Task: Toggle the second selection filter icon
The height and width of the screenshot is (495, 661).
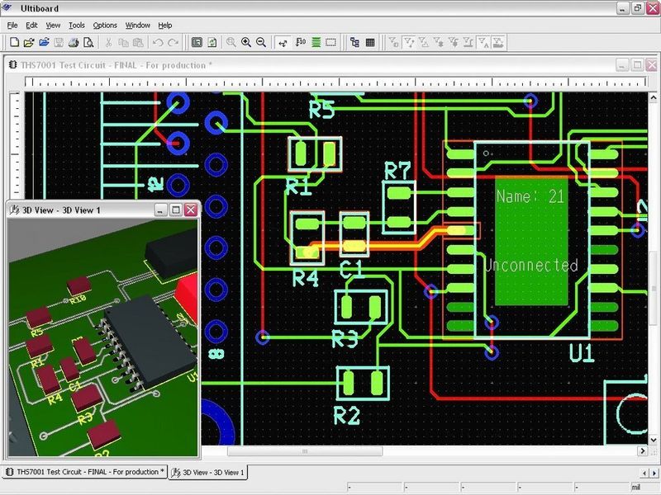Action: coord(408,42)
